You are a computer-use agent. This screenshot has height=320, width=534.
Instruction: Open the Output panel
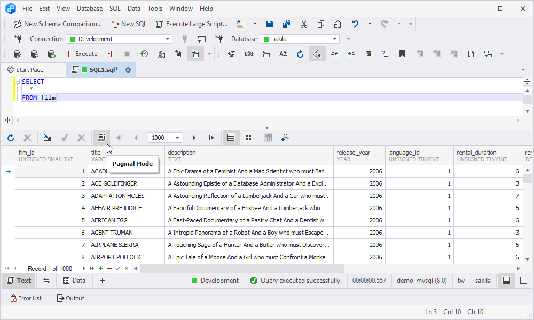[70, 298]
